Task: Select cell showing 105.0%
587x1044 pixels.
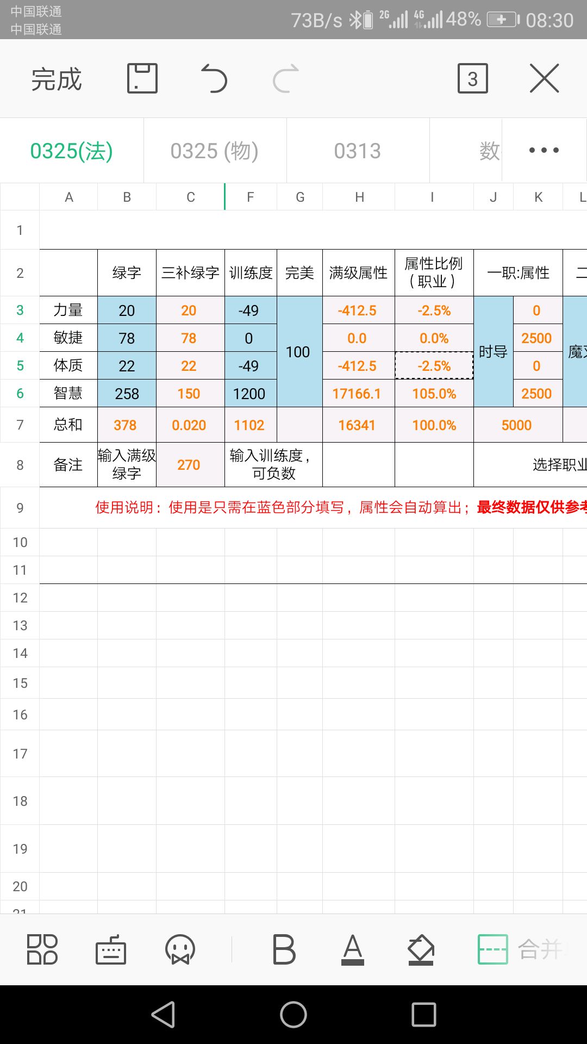Action: pyautogui.click(x=434, y=393)
